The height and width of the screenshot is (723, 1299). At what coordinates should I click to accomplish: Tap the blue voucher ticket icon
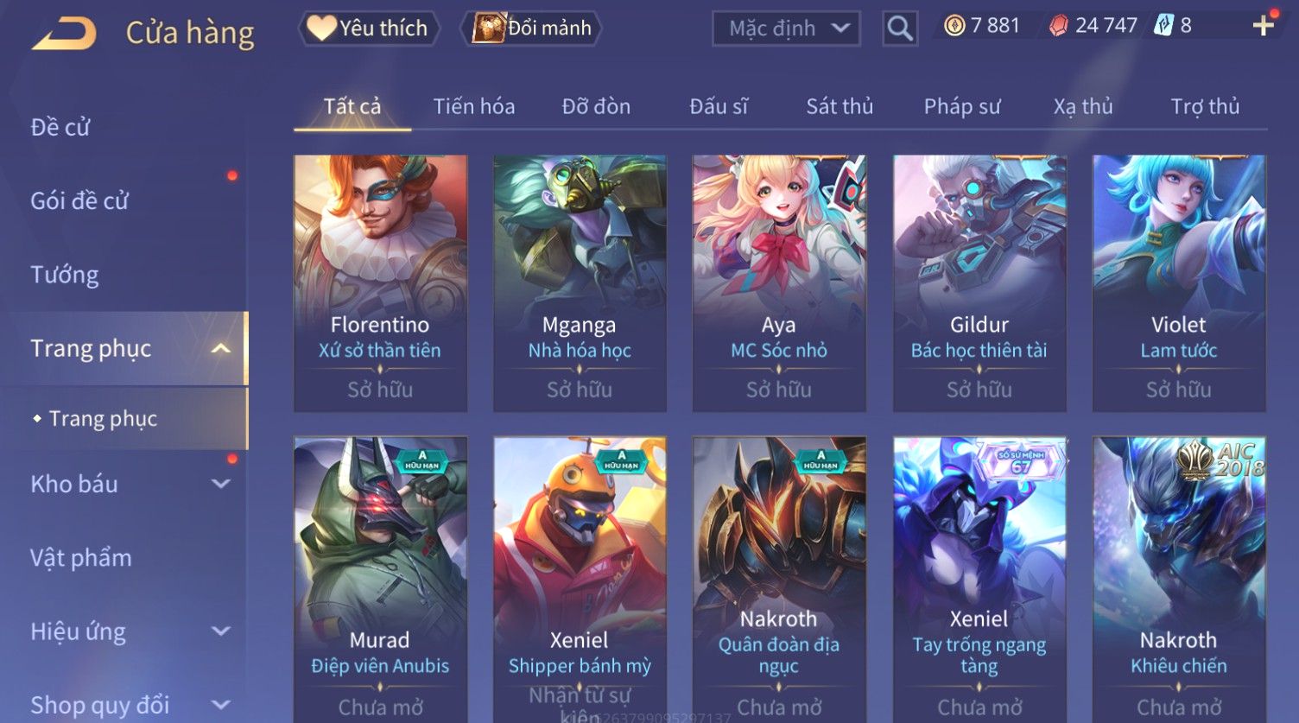point(1163,26)
